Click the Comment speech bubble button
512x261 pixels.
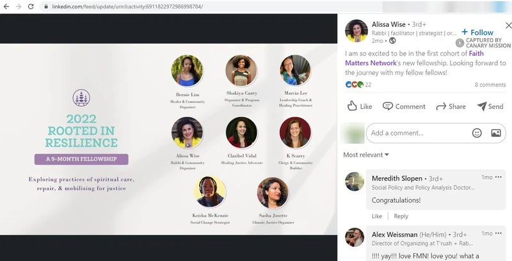click(x=404, y=106)
